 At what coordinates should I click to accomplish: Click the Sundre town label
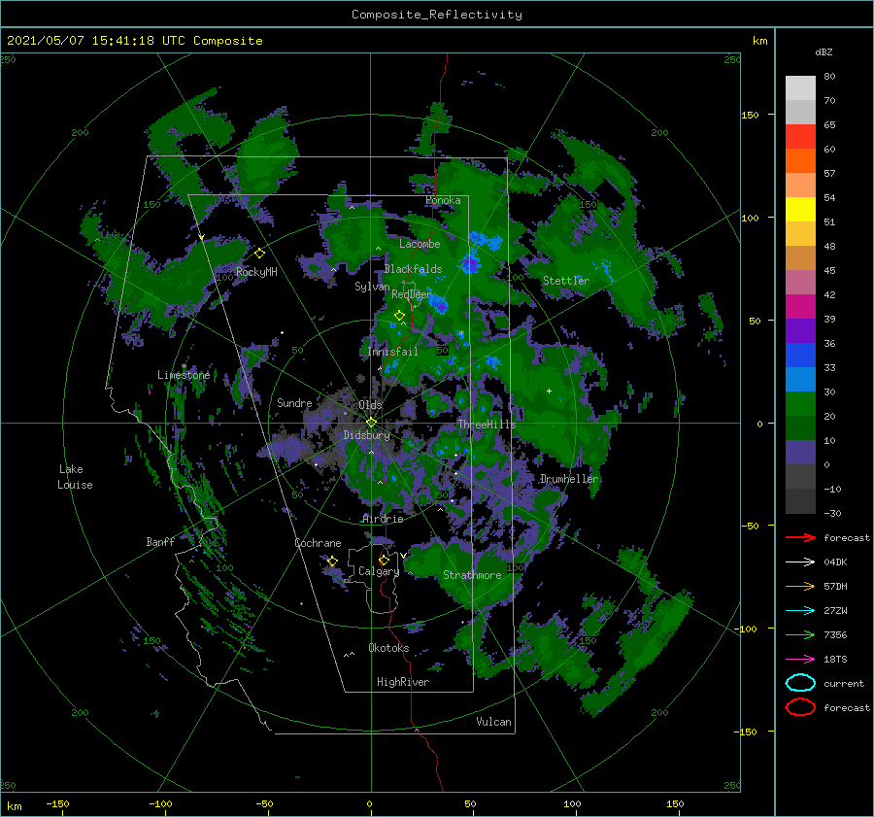tap(294, 402)
